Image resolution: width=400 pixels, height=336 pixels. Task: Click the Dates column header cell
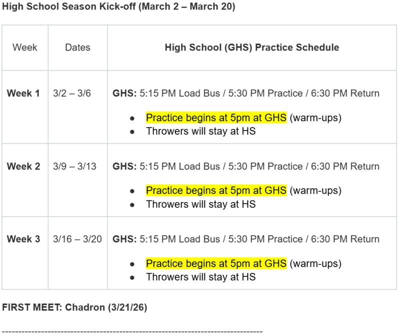point(77,48)
